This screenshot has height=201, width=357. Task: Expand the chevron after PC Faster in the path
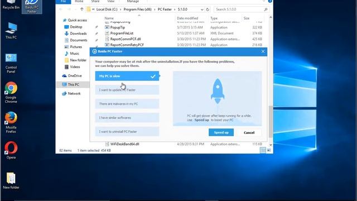tap(175, 9)
